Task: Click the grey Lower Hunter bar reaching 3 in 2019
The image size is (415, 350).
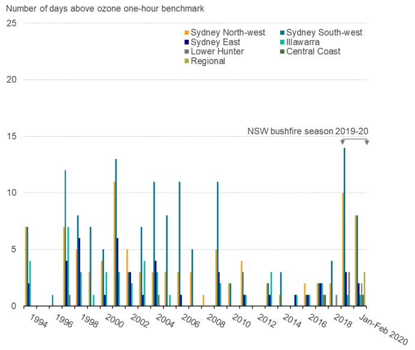Action: click(349, 289)
